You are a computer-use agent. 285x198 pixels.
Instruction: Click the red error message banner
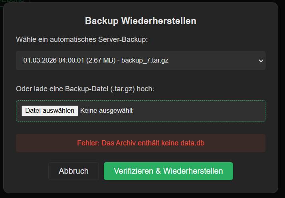(x=141, y=143)
